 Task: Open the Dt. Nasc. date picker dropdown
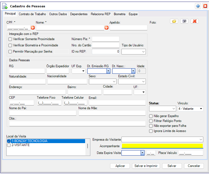tap(133, 71)
